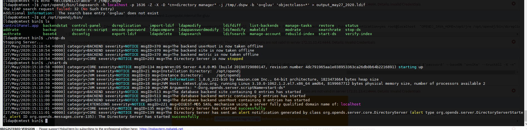Click 'backend metric containing 2 entries' line
This screenshot has width=527, height=130.
(x=154, y=96)
